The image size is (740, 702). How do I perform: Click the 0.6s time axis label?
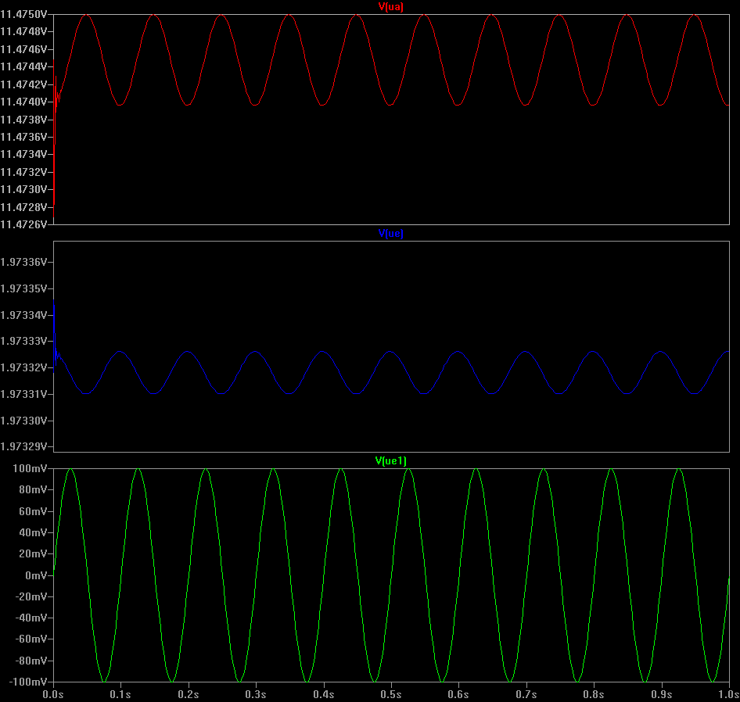(458, 694)
